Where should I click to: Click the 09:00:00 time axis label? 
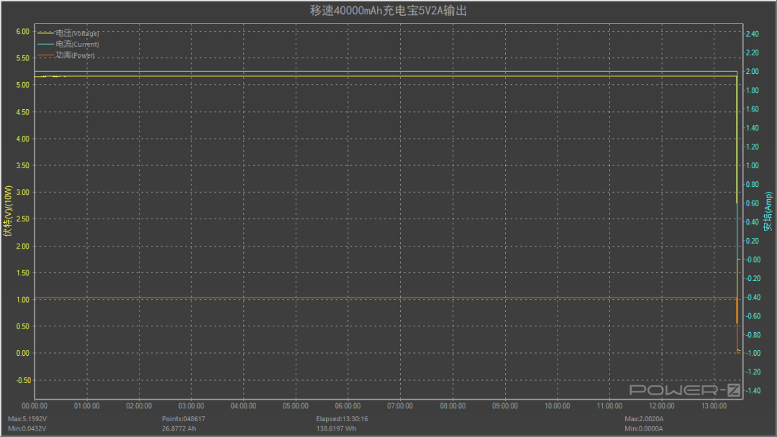click(x=505, y=406)
